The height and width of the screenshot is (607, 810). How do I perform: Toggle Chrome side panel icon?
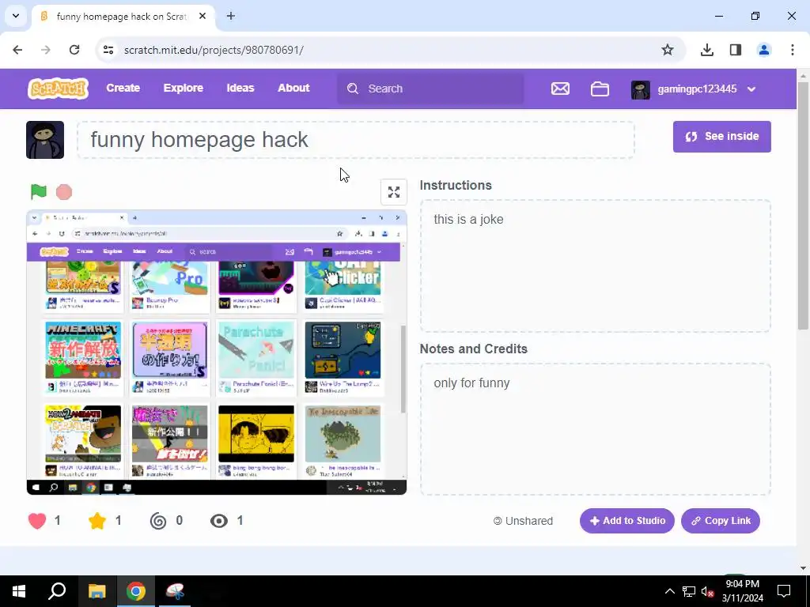click(736, 50)
